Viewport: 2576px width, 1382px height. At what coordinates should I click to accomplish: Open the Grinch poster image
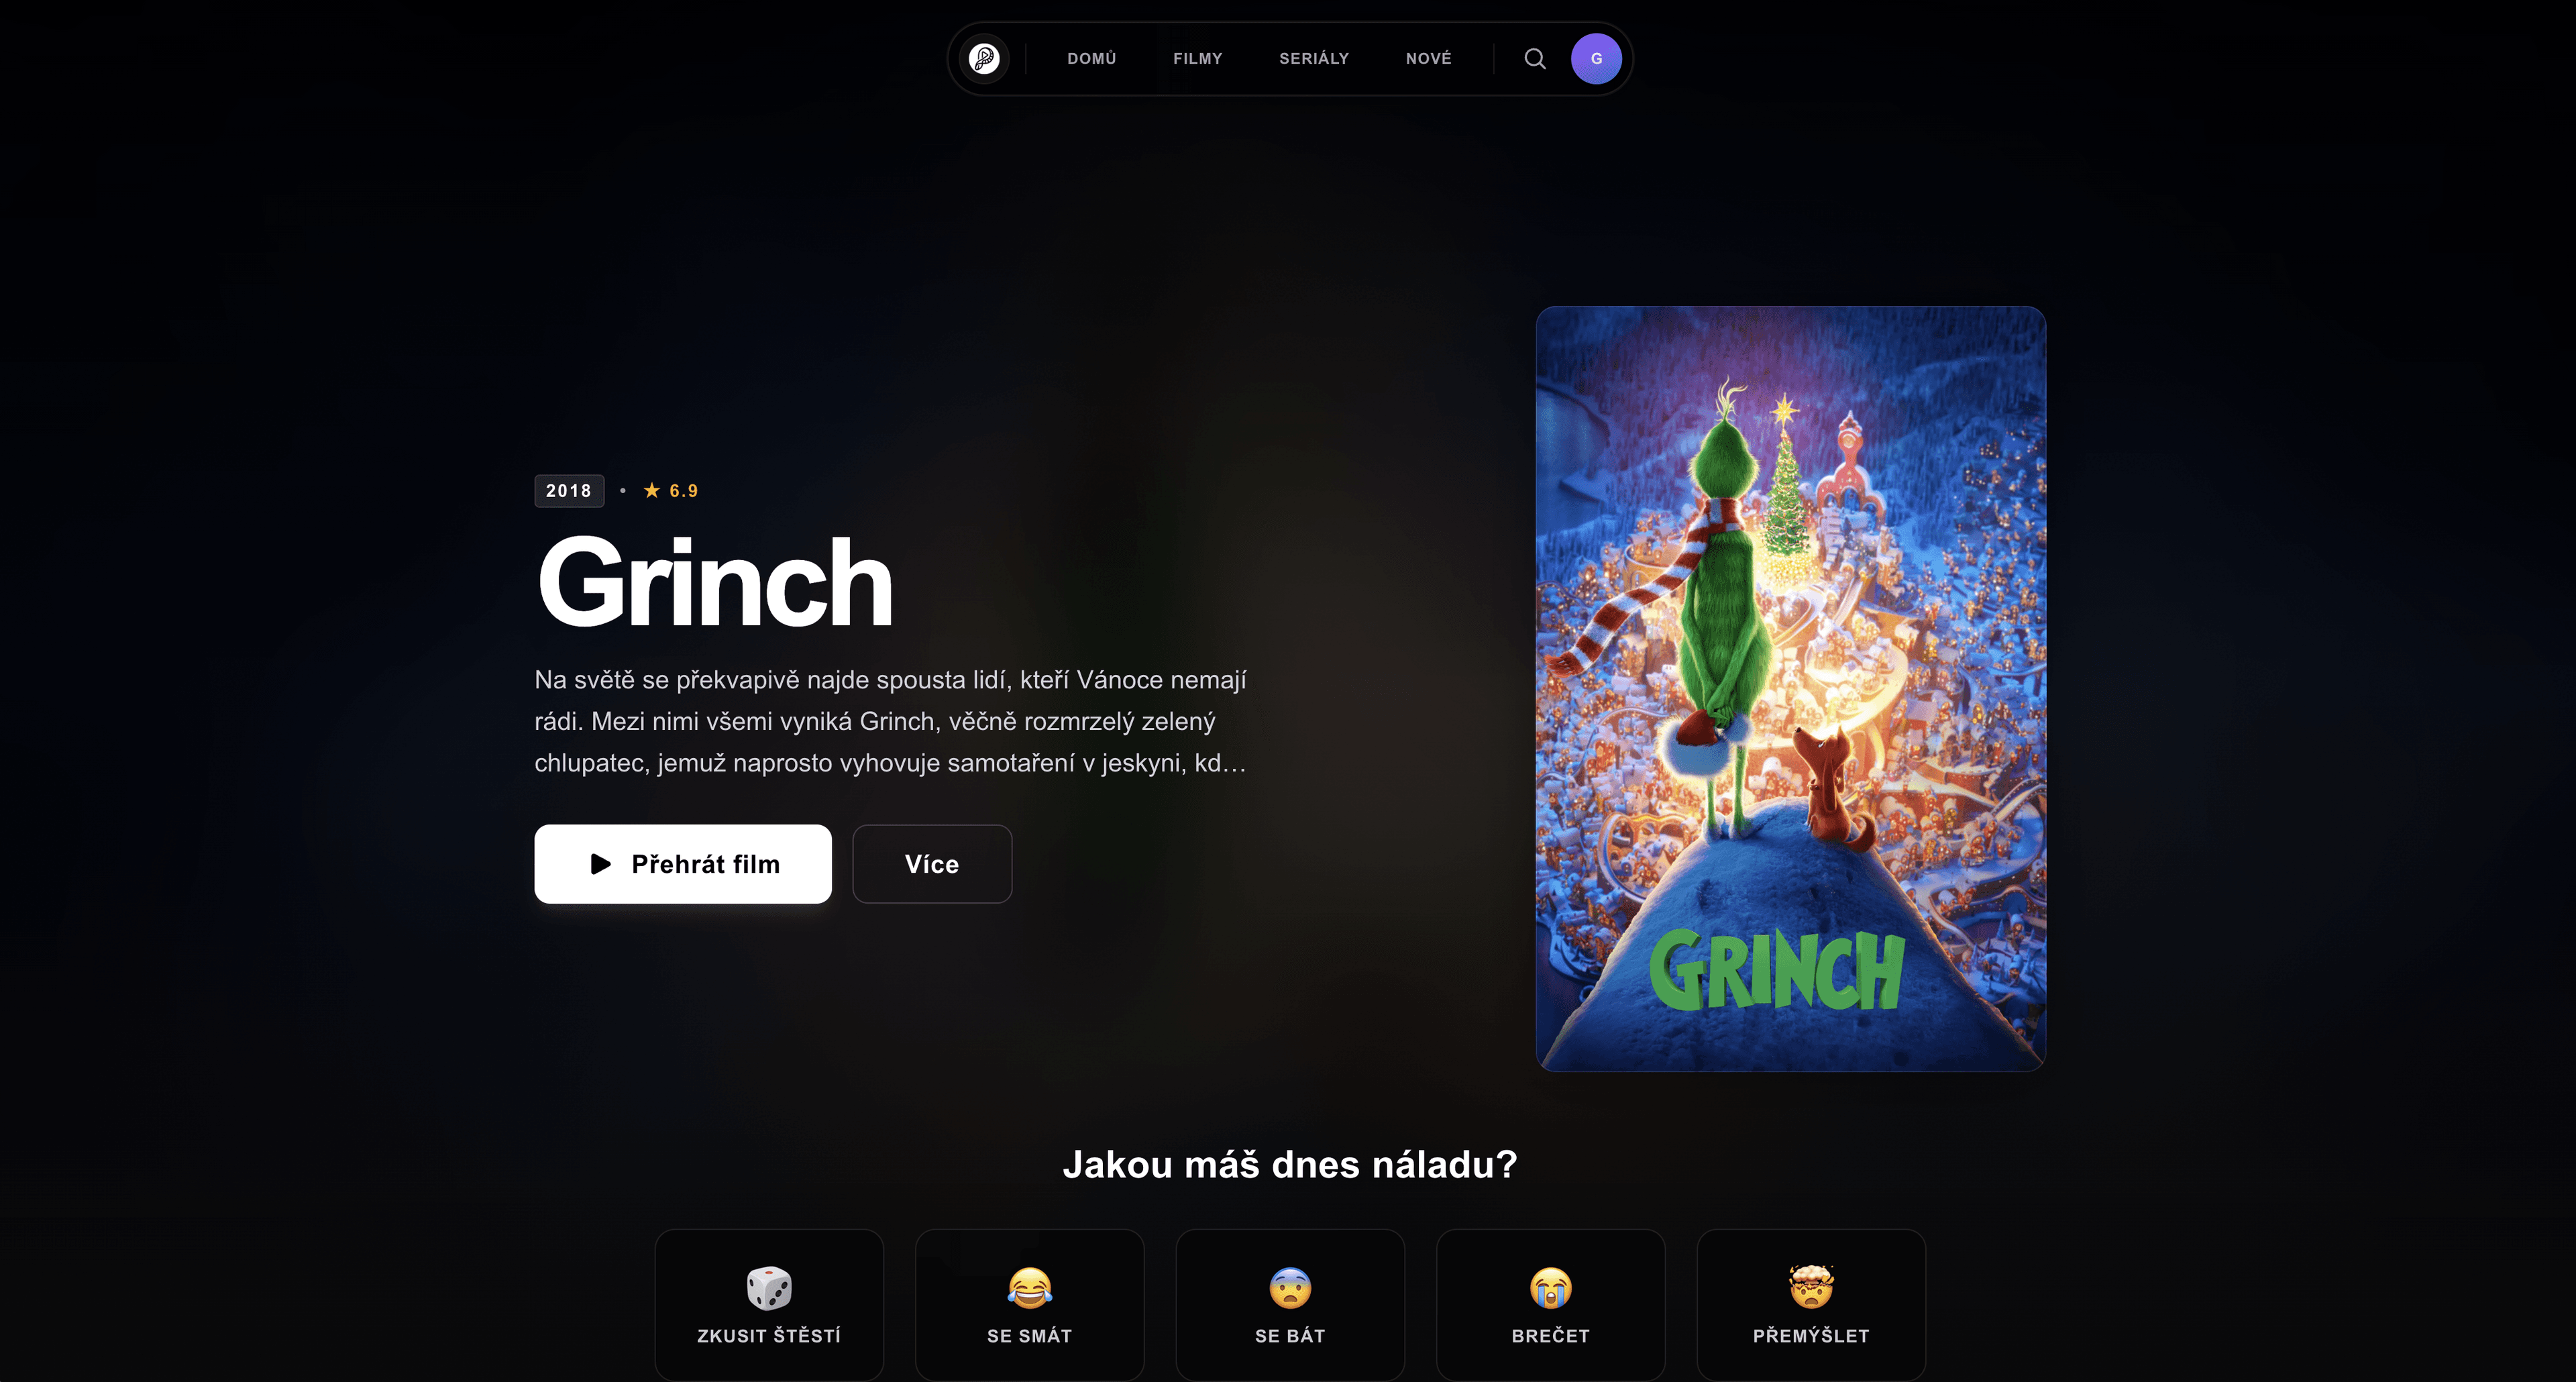1790,689
